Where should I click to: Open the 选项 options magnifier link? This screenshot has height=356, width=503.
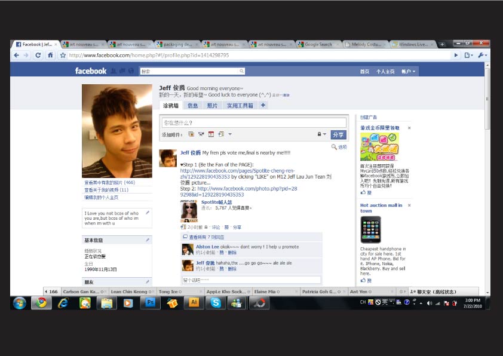[x=339, y=147]
